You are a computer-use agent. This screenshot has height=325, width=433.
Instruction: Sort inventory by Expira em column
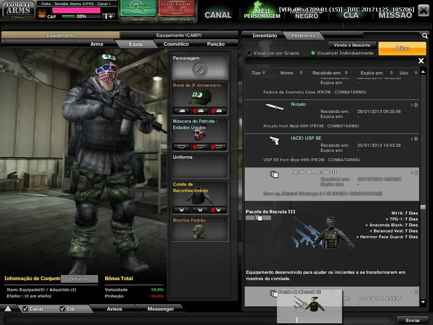click(x=377, y=73)
